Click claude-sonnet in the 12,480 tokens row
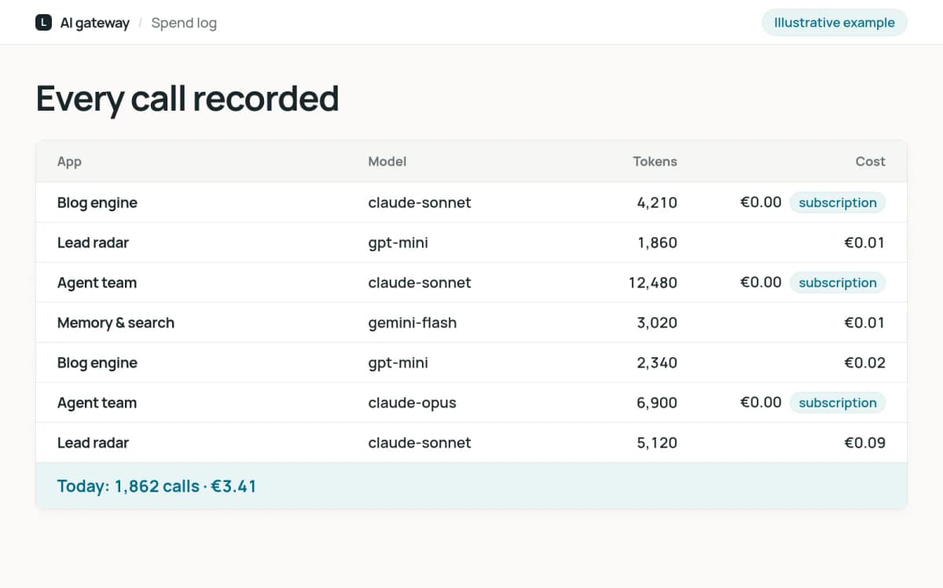Image resolution: width=943 pixels, height=588 pixels. pyautogui.click(x=420, y=283)
